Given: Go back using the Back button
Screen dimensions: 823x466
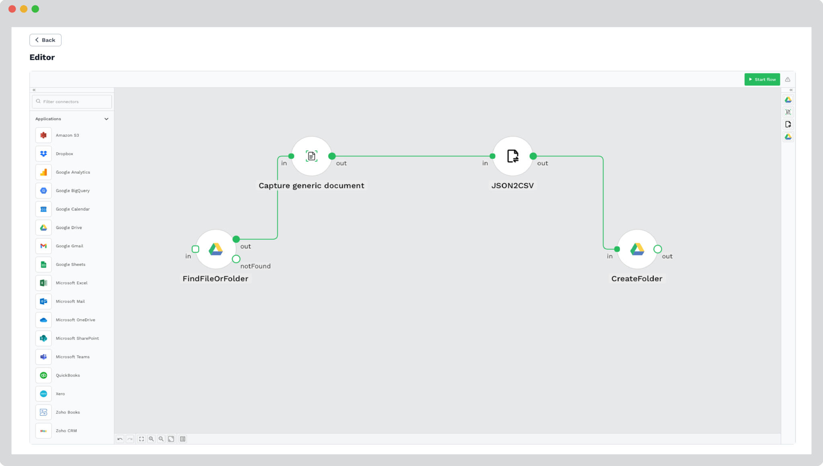Looking at the screenshot, I should tap(45, 40).
